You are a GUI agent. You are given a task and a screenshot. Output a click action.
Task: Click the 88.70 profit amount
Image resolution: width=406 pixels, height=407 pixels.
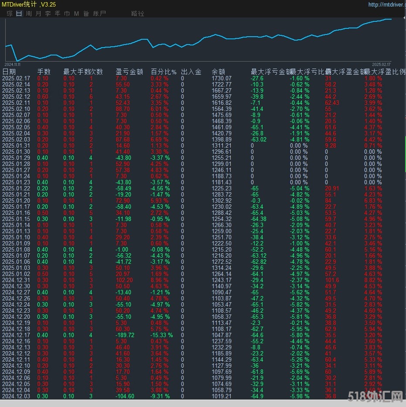tap(123, 109)
